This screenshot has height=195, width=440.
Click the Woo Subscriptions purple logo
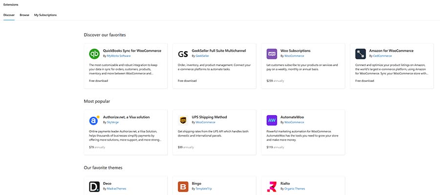[272, 54]
